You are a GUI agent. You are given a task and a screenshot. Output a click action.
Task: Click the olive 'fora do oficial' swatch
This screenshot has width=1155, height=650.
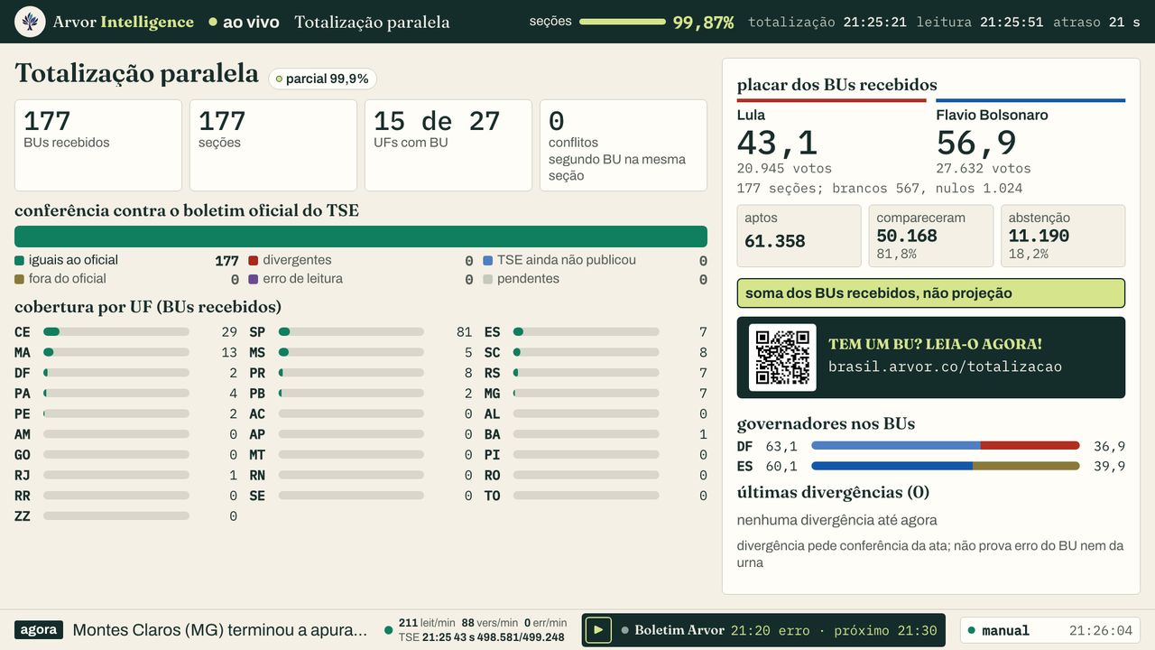20,279
